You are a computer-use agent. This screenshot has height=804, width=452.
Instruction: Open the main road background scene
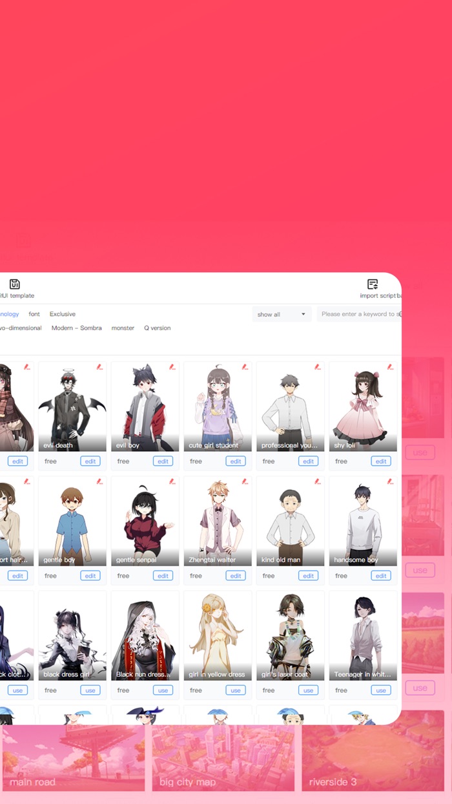click(72, 758)
